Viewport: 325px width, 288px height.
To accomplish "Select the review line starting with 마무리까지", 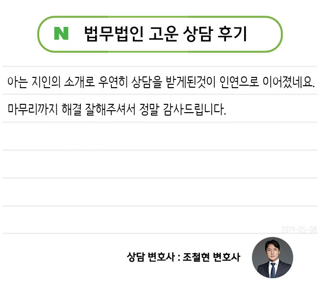I will (117, 109).
